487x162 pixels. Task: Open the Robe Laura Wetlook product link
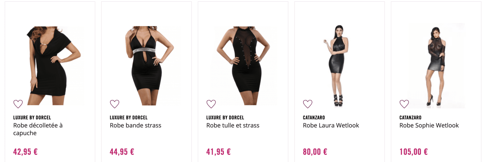pos(331,125)
